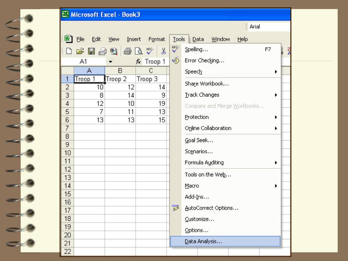Select cell with value 19
348x261 pixels.
click(151, 103)
